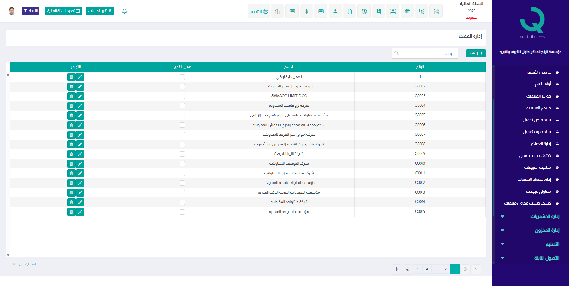This screenshot has width=569, height=287.
Task: Expand إدارة المشتريات sidebar section
Action: click(545, 216)
